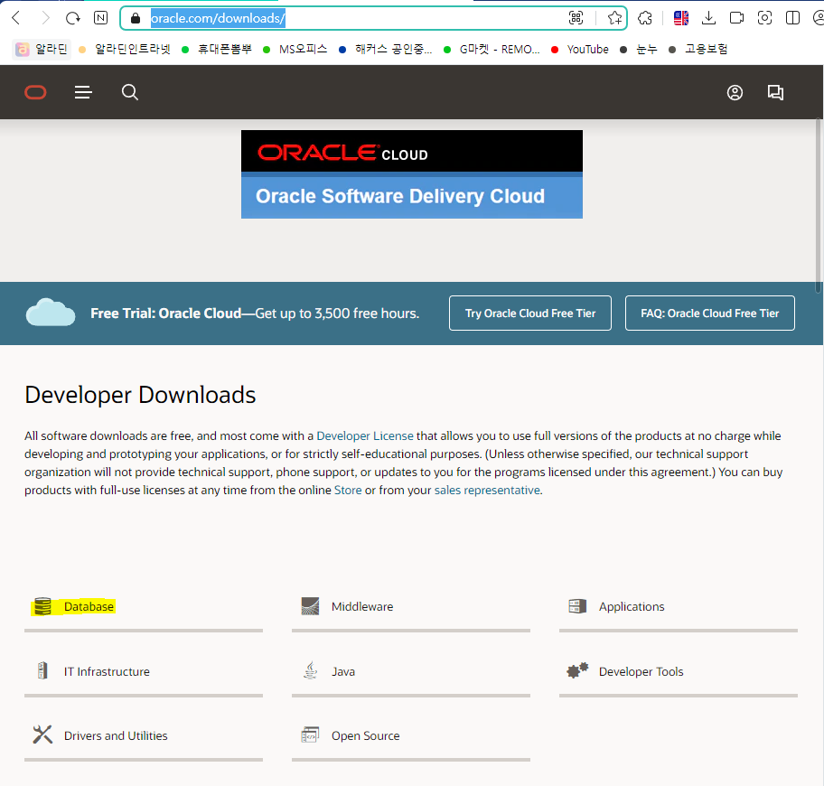This screenshot has width=824, height=786.
Task: Open the Oracle hamburger menu
Action: pos(83,92)
